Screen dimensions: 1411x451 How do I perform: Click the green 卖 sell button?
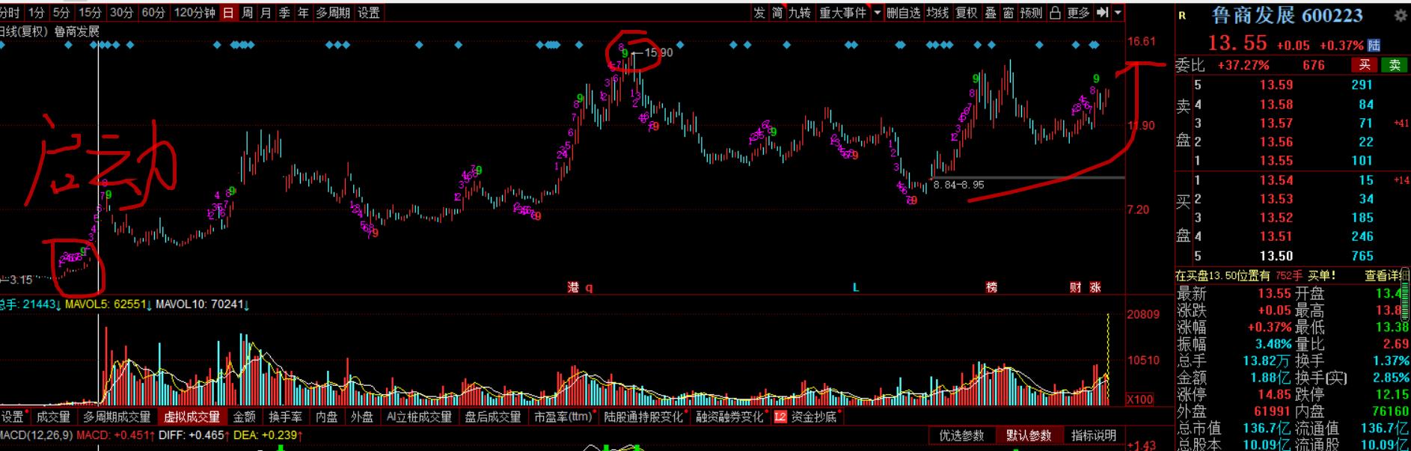pyautogui.click(x=1395, y=65)
